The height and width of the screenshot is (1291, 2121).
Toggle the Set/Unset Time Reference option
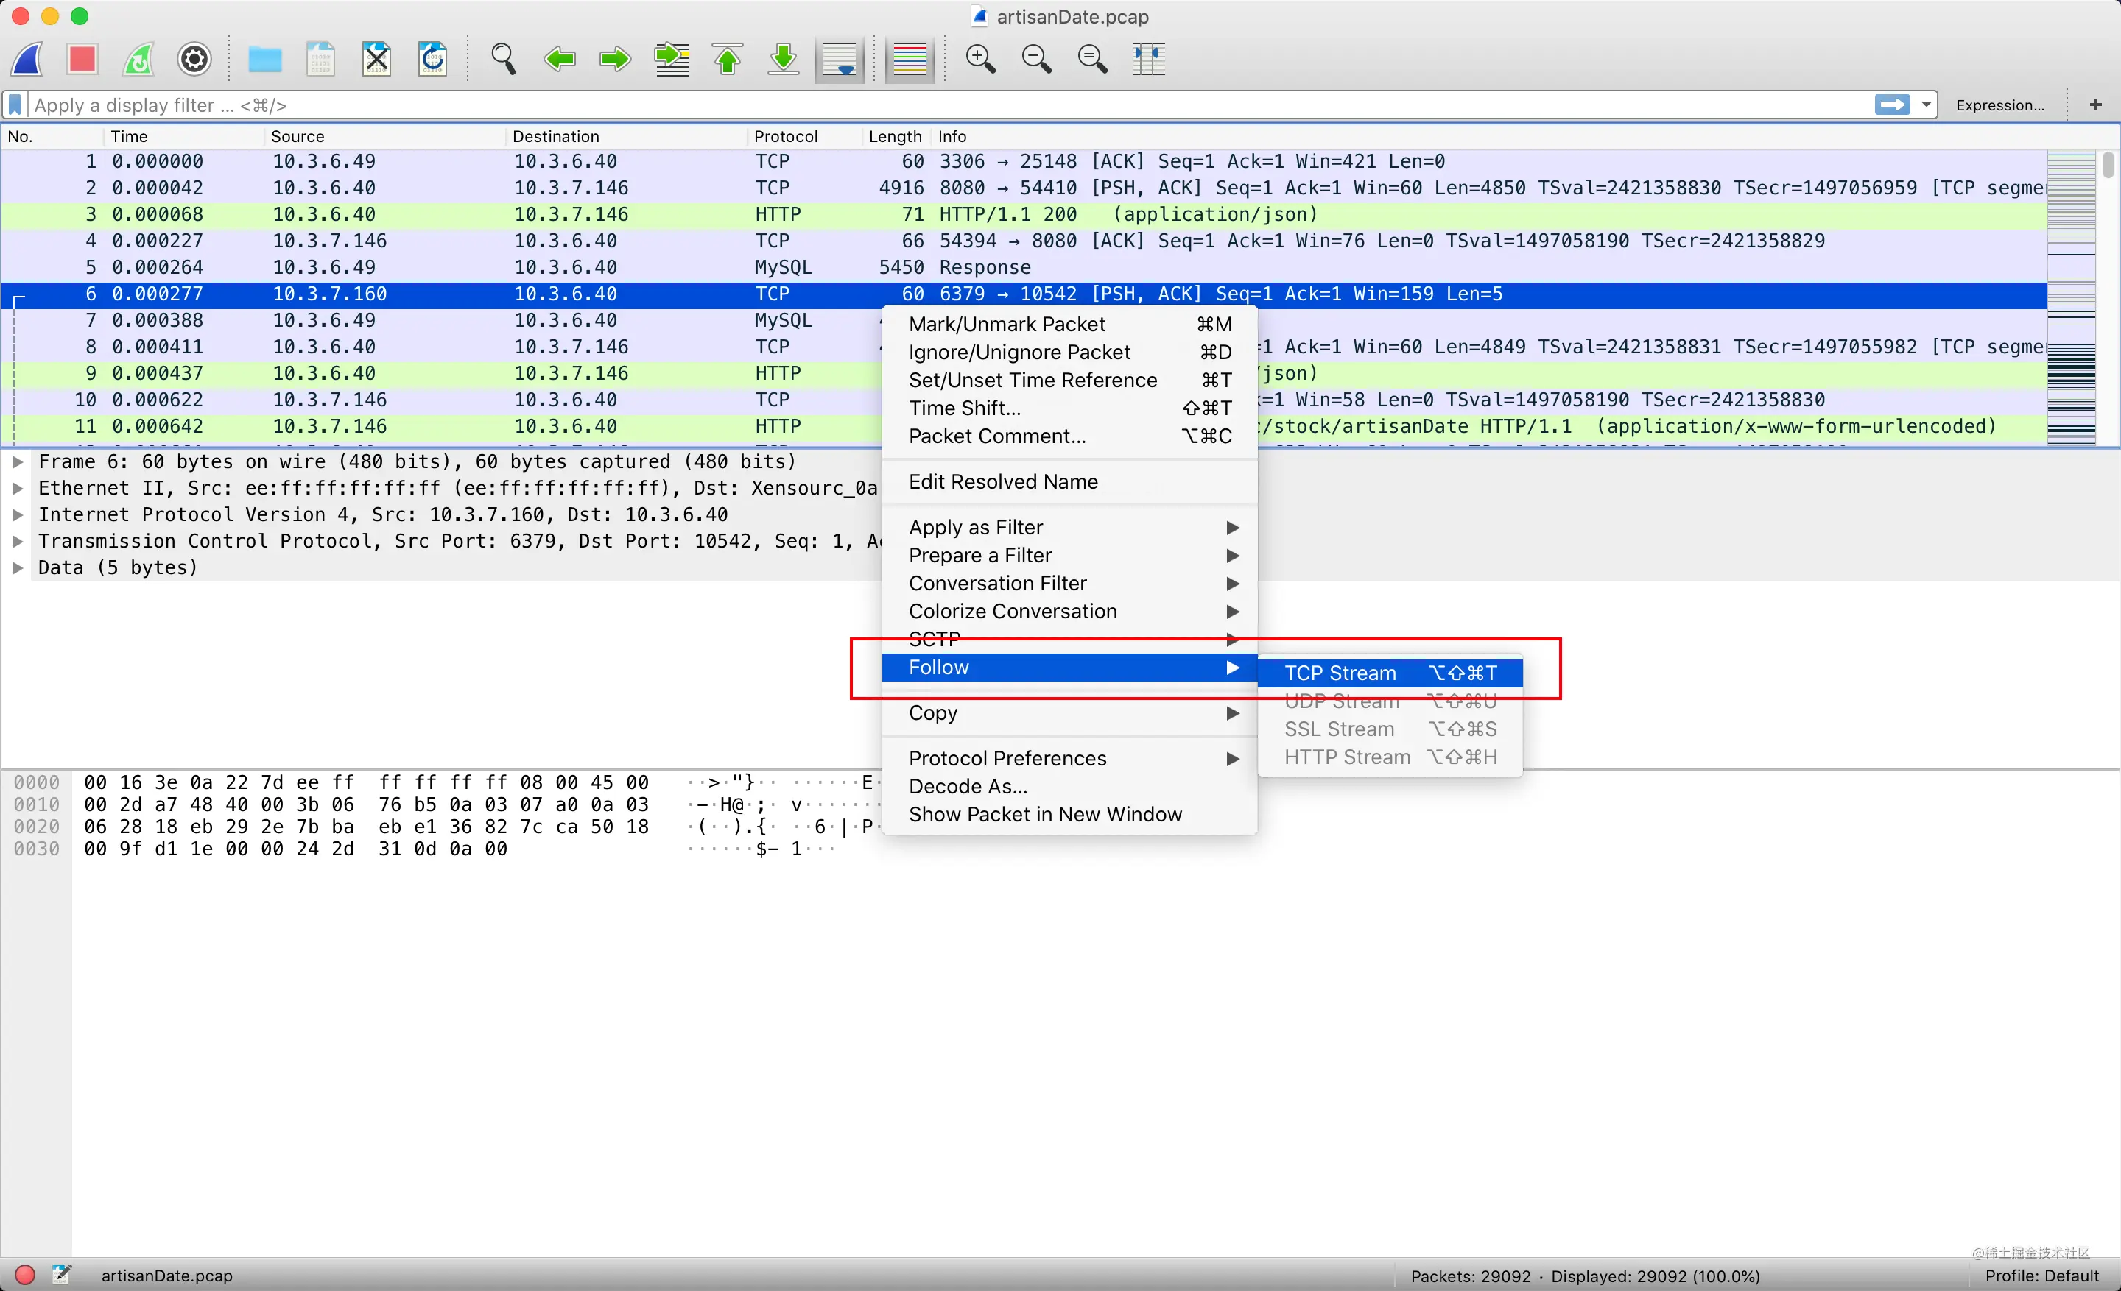pos(1033,378)
